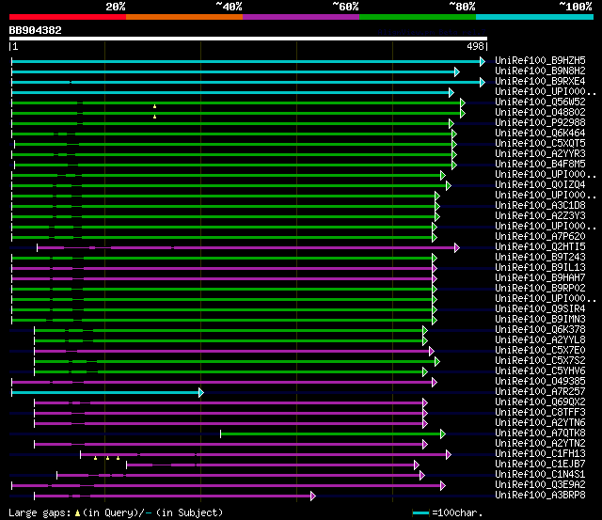Select the UniRef100_C5X7E0 label

(540, 351)
